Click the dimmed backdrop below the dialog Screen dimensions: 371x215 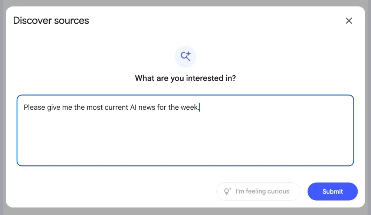point(185,211)
